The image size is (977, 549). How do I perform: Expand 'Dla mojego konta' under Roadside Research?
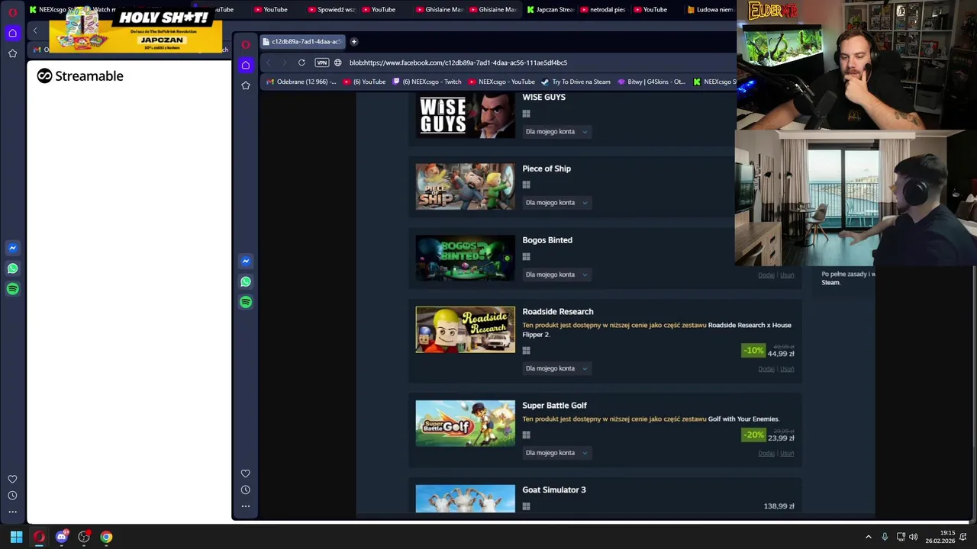click(556, 368)
